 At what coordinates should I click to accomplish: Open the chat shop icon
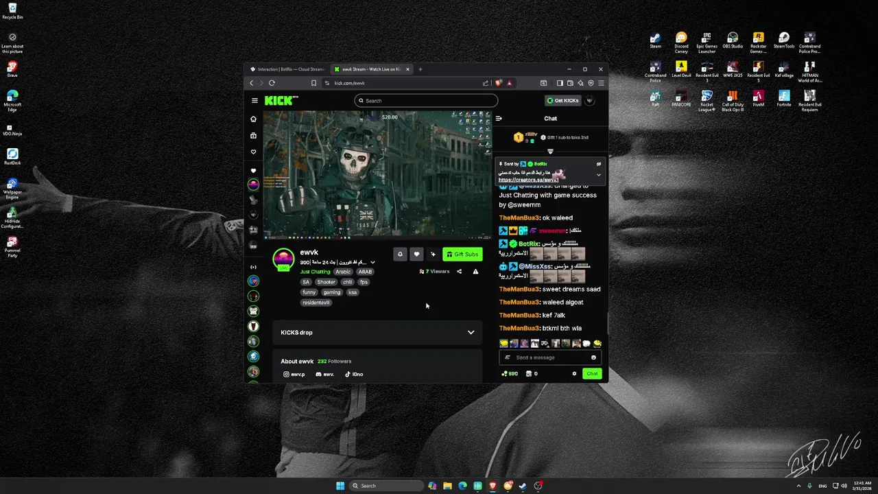pos(529,374)
